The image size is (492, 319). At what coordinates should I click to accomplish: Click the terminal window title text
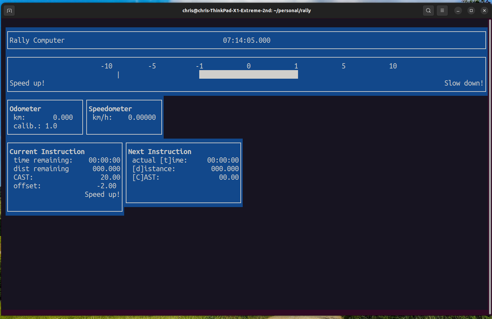pos(247,11)
